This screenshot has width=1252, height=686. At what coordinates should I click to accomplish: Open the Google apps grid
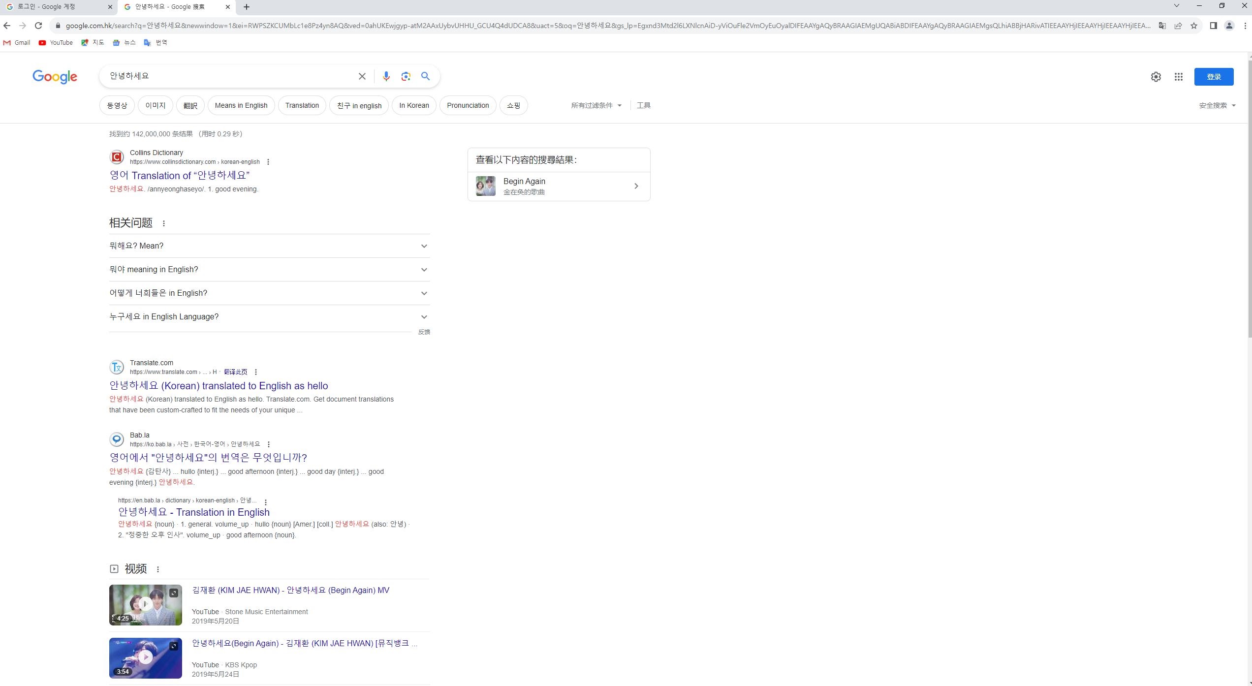(x=1178, y=77)
